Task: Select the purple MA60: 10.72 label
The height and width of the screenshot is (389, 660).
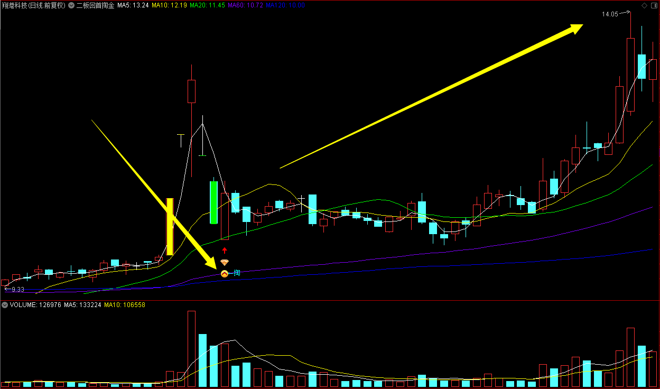Action: [x=245, y=5]
